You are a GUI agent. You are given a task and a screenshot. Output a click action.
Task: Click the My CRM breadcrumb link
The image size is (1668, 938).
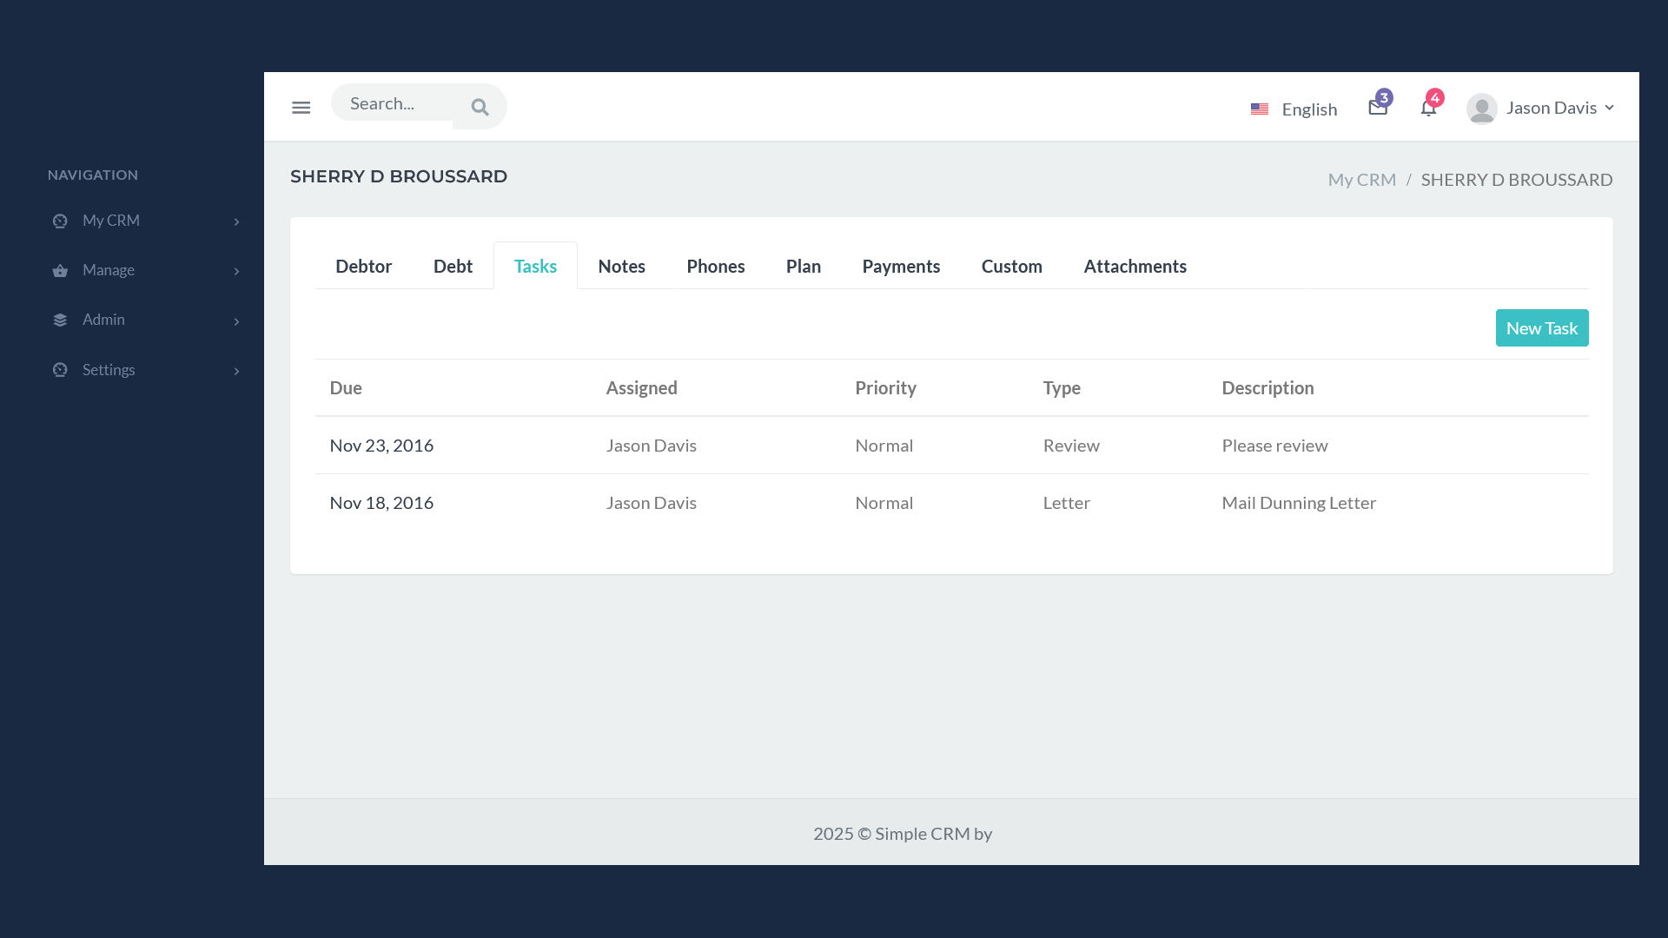[1361, 180]
